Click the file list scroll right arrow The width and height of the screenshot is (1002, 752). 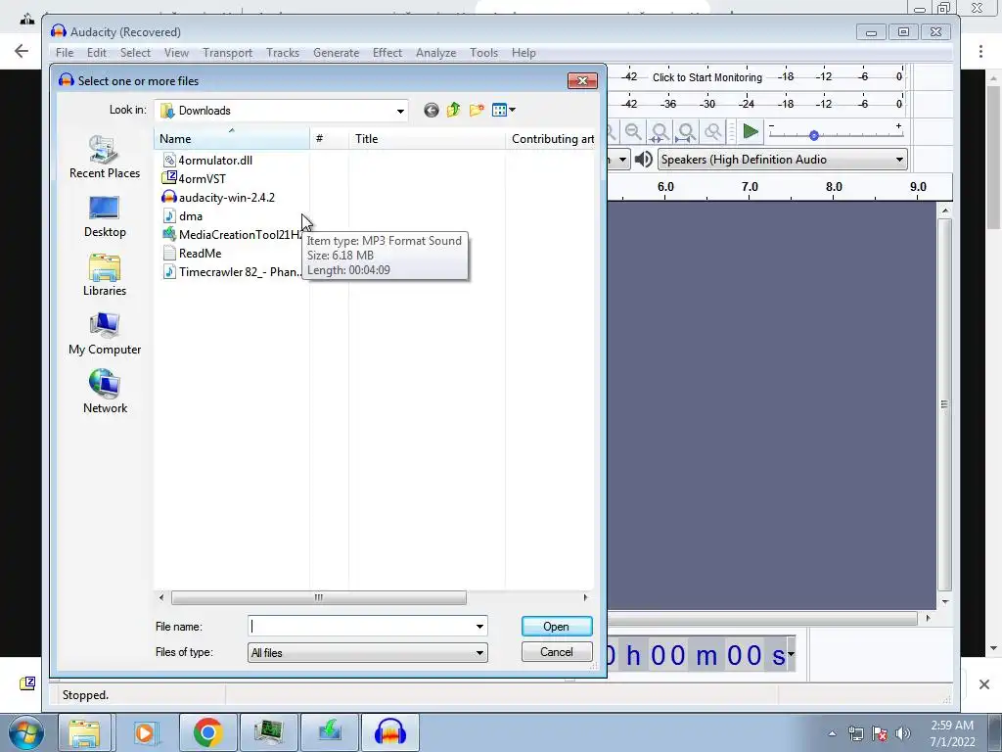[585, 598]
